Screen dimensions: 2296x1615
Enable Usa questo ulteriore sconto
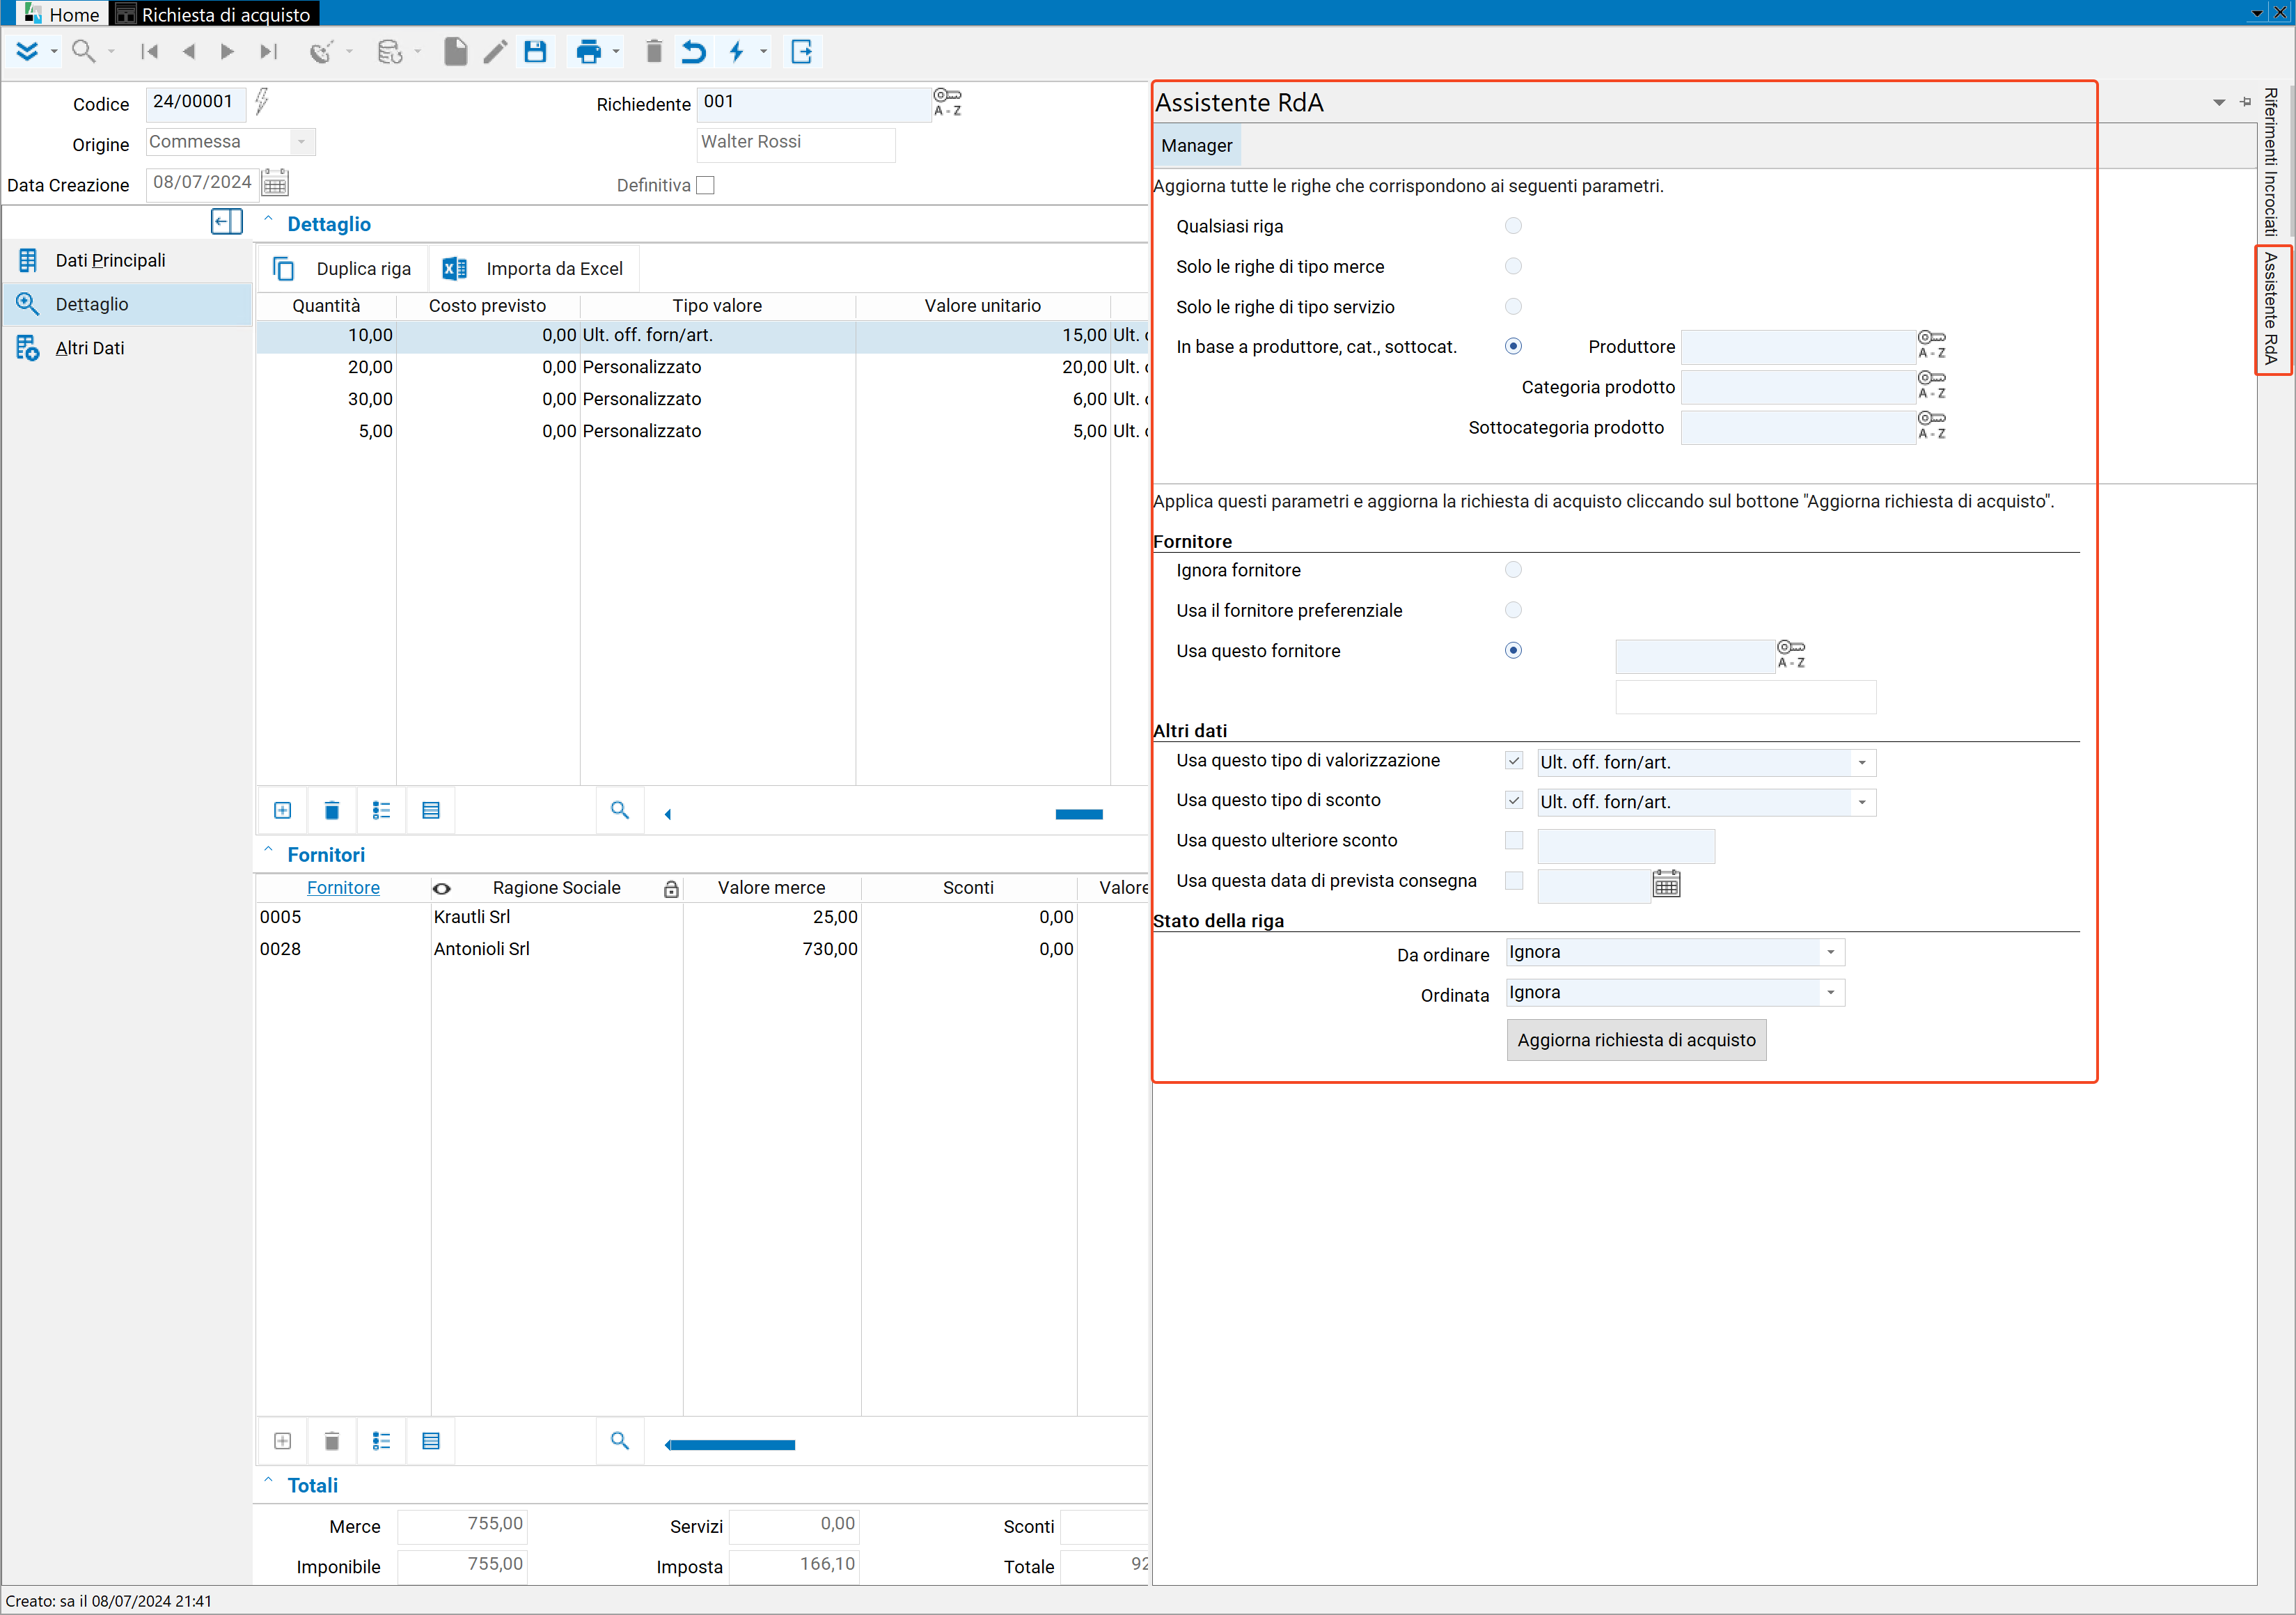(x=1514, y=841)
